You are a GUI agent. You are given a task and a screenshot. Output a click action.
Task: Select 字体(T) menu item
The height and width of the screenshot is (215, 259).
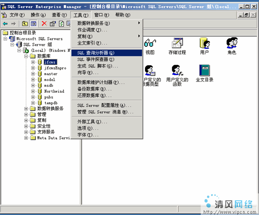107,135
